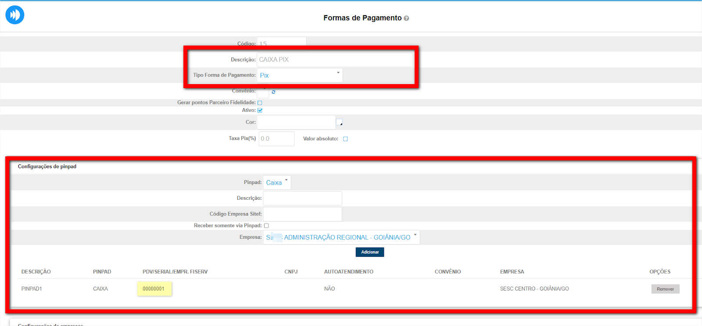Focus the Taxa Pix(%) input field
Screen dimensions: 702x326
coord(276,139)
